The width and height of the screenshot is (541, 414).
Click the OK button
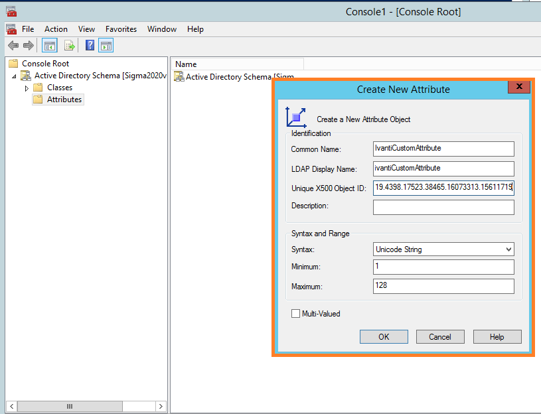pos(384,336)
